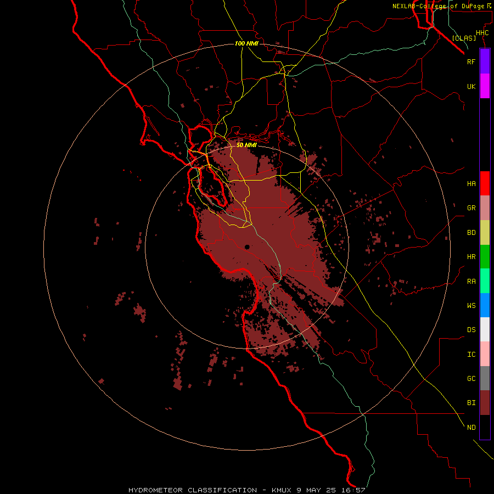
Task: Pick the HR green legend swatch
Action: click(485, 257)
